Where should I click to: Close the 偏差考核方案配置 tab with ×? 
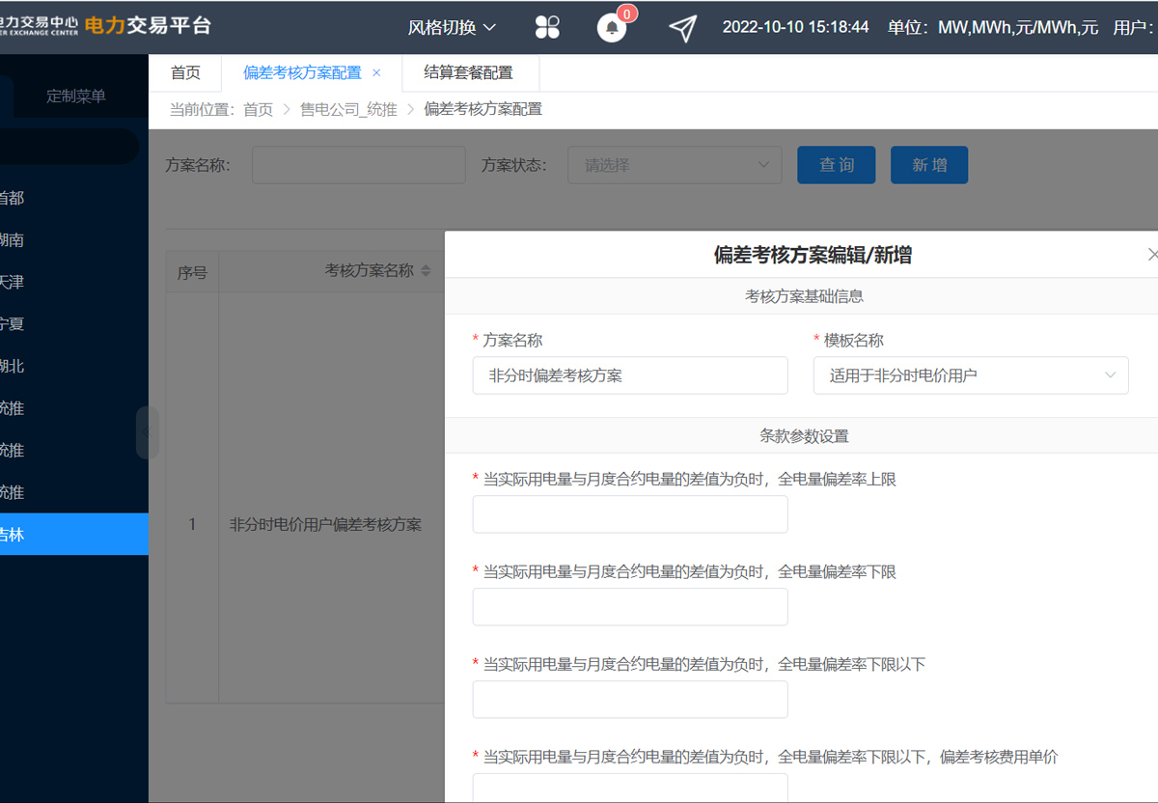pyautogui.click(x=376, y=72)
